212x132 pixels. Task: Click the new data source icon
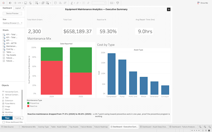click(30, 3)
